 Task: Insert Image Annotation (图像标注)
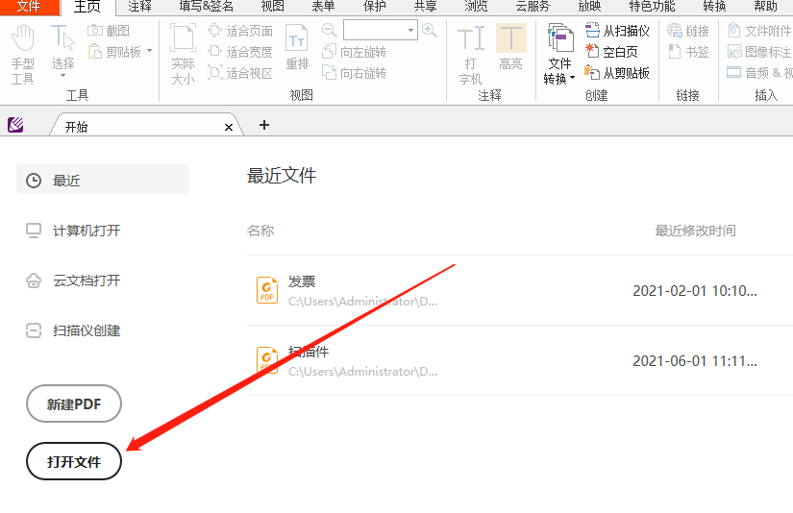pyautogui.click(x=759, y=52)
